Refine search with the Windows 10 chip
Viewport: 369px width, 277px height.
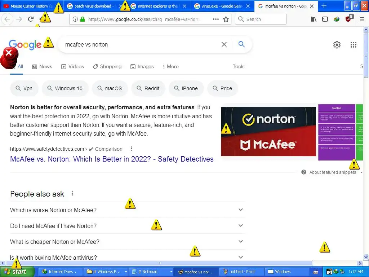click(x=65, y=88)
